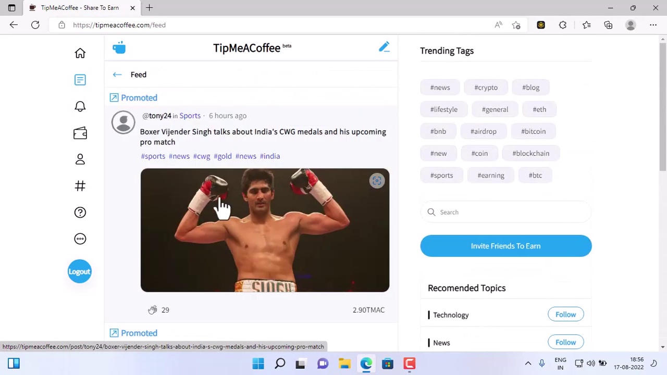The width and height of the screenshot is (667, 375).
Task: Click the page vertical scrollbar
Action: pyautogui.click(x=663, y=107)
